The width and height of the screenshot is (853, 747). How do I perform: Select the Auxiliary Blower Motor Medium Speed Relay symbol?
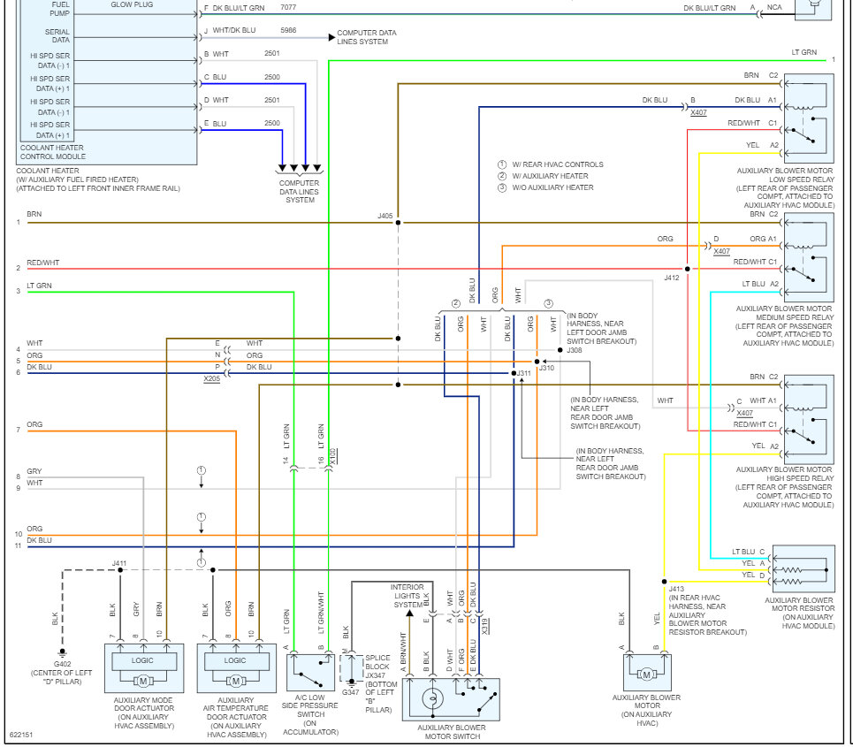point(809,256)
